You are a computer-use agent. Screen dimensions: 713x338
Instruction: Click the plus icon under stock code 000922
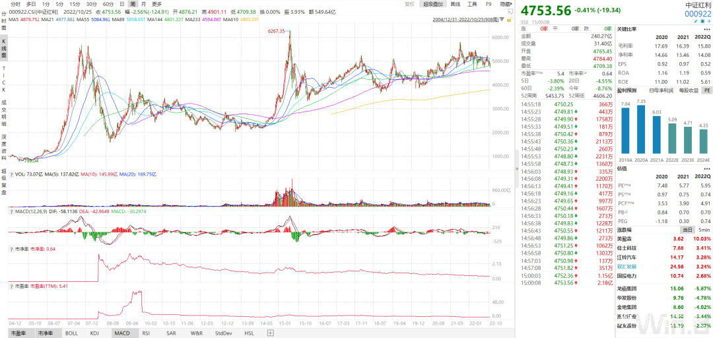click(x=708, y=21)
